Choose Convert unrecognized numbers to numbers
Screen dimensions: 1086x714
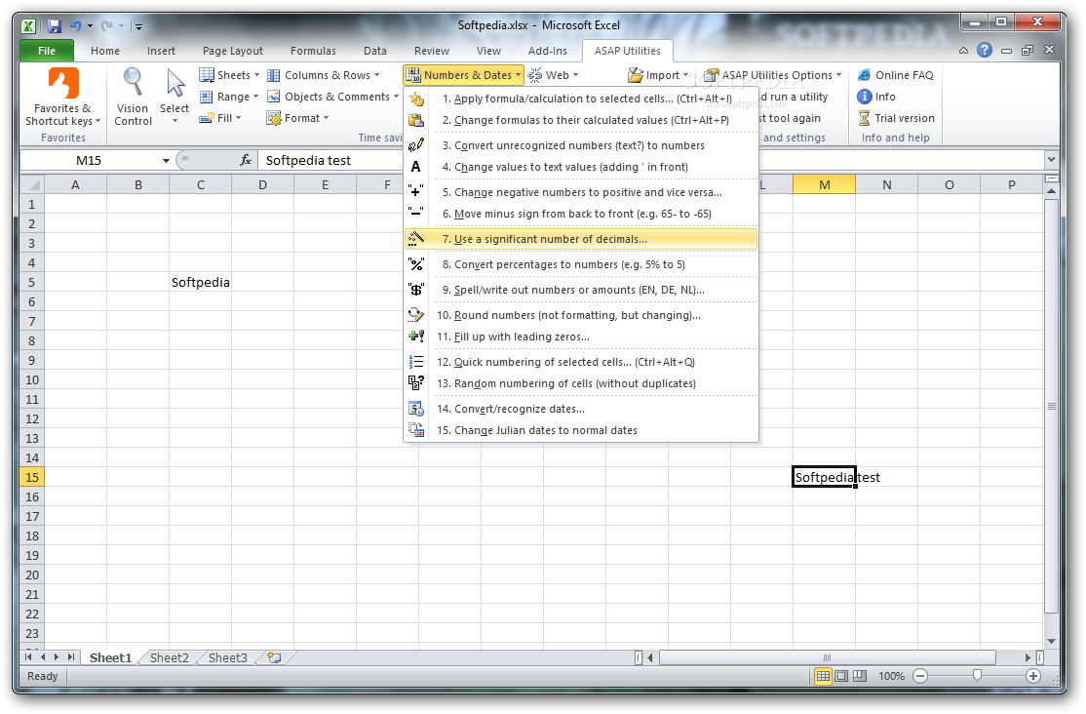coord(581,145)
